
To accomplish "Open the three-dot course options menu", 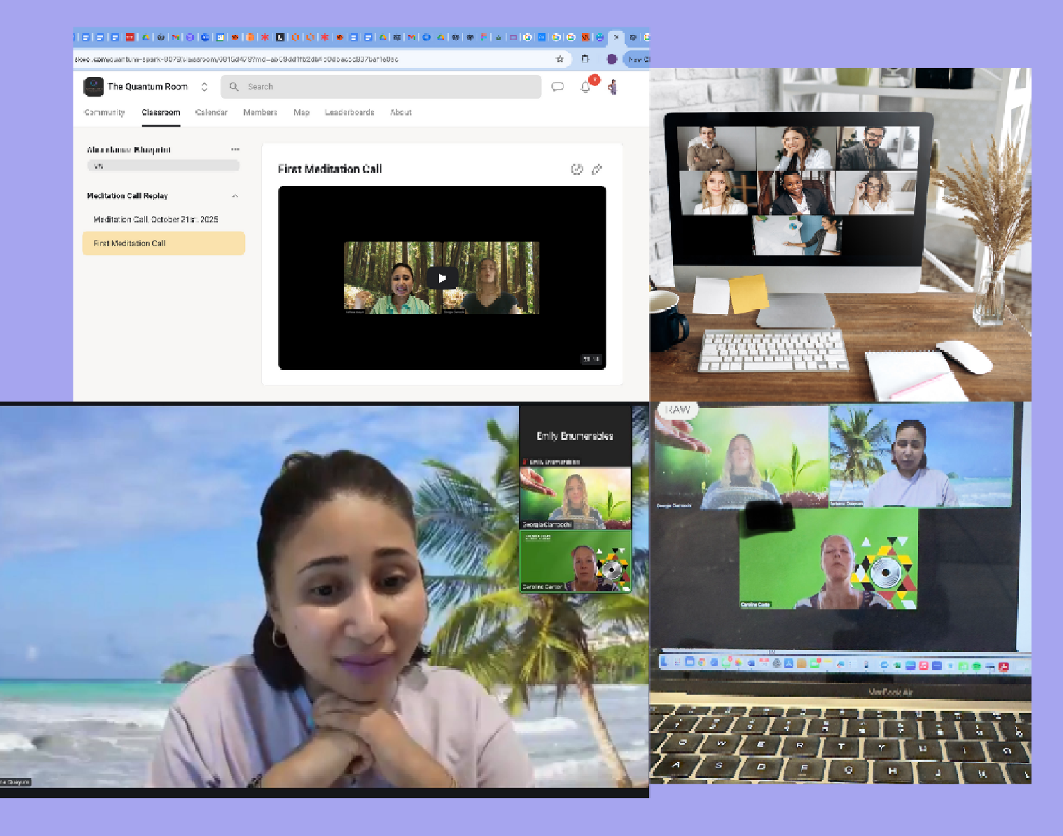I will coord(235,150).
